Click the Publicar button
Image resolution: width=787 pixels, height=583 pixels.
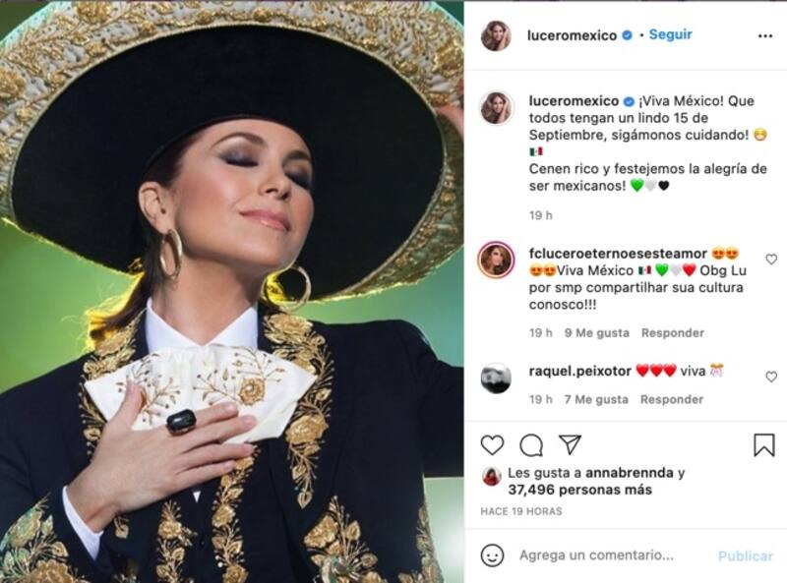746,555
